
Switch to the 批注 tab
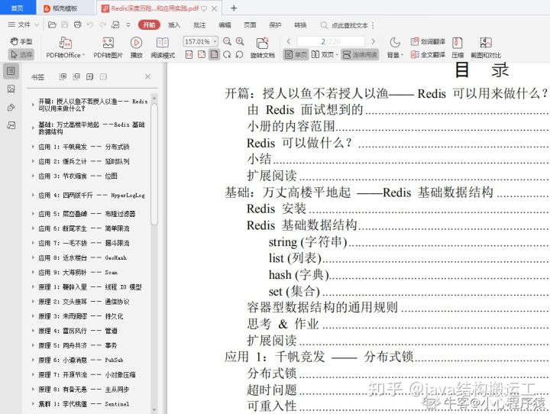pyautogui.click(x=199, y=25)
